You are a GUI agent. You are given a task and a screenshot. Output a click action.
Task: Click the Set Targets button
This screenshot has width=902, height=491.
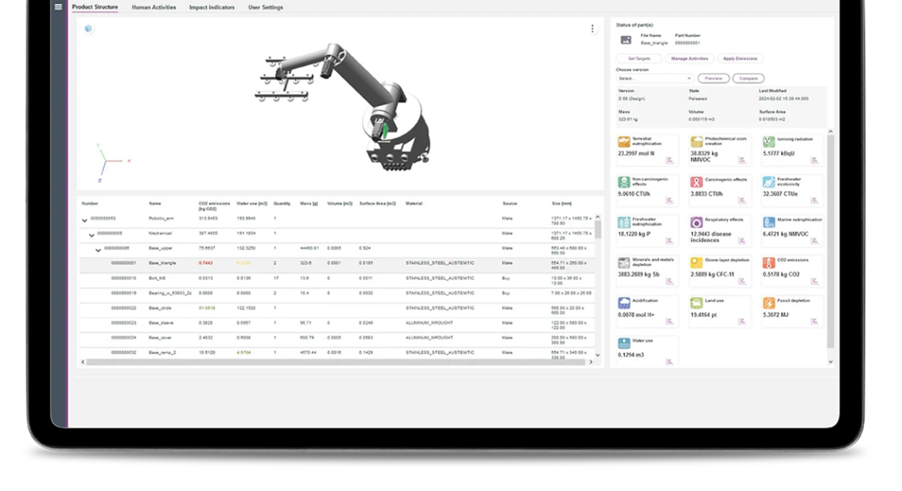(x=640, y=59)
